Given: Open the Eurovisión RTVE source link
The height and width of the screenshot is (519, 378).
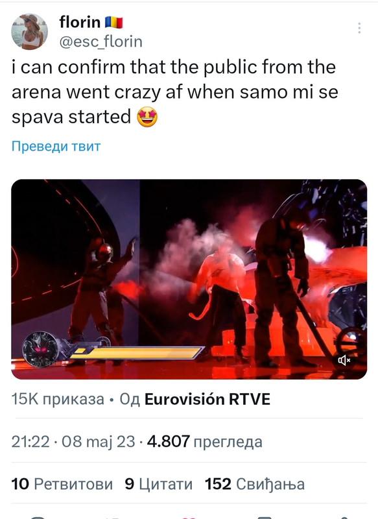Looking at the screenshot, I should pos(207,399).
